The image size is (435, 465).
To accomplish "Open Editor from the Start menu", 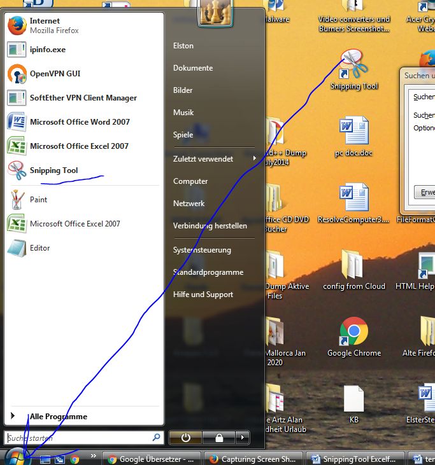I will pos(84,248).
